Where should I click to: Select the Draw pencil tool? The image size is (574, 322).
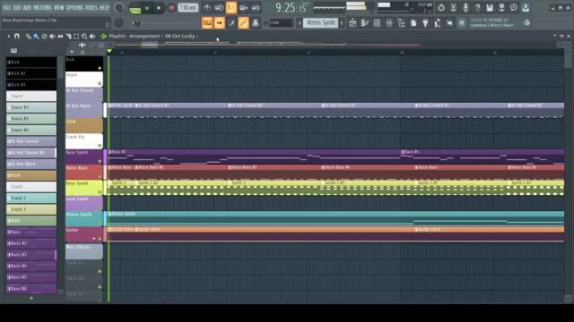(28, 36)
